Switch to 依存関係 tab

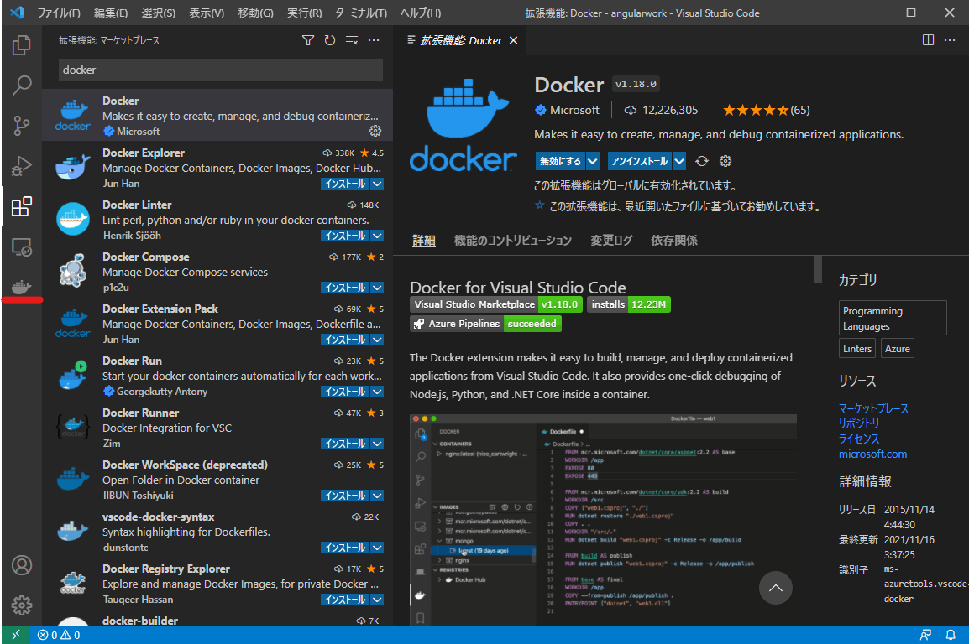click(673, 241)
